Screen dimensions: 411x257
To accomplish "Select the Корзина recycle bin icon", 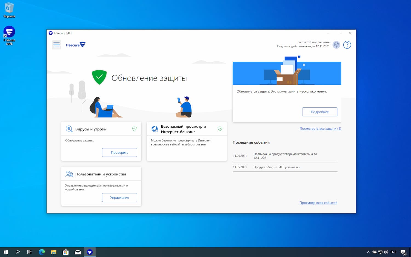I will [9, 10].
